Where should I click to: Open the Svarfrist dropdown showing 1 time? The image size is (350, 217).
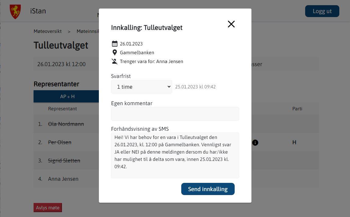coord(142,87)
